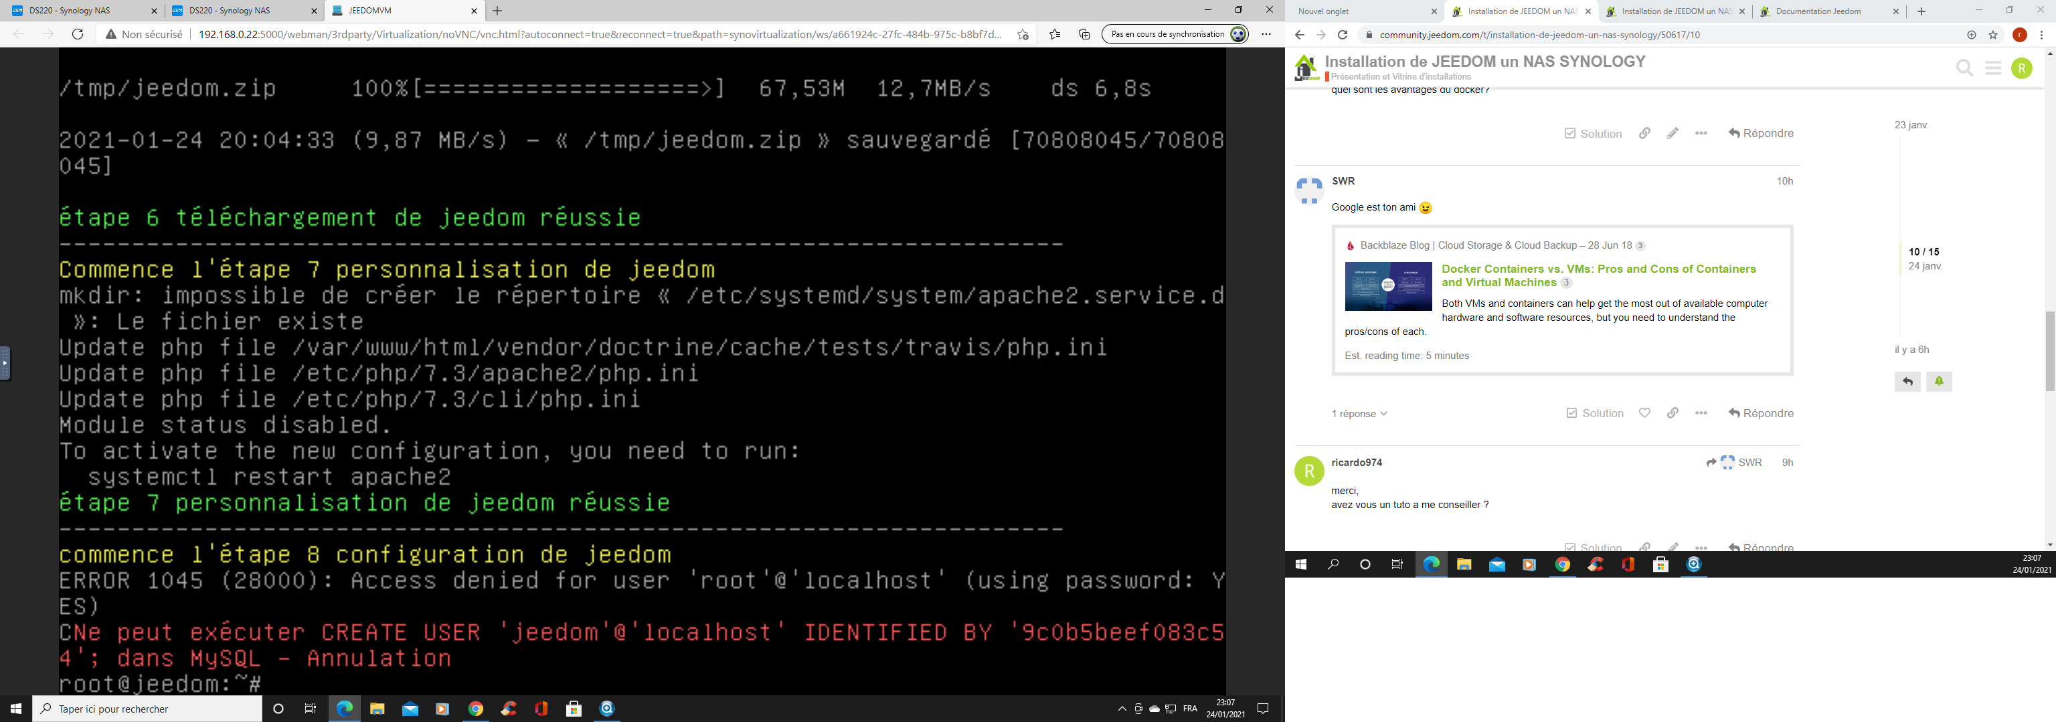Open ricardo974's username link
This screenshot has width=2056, height=722.
[x=1357, y=462]
